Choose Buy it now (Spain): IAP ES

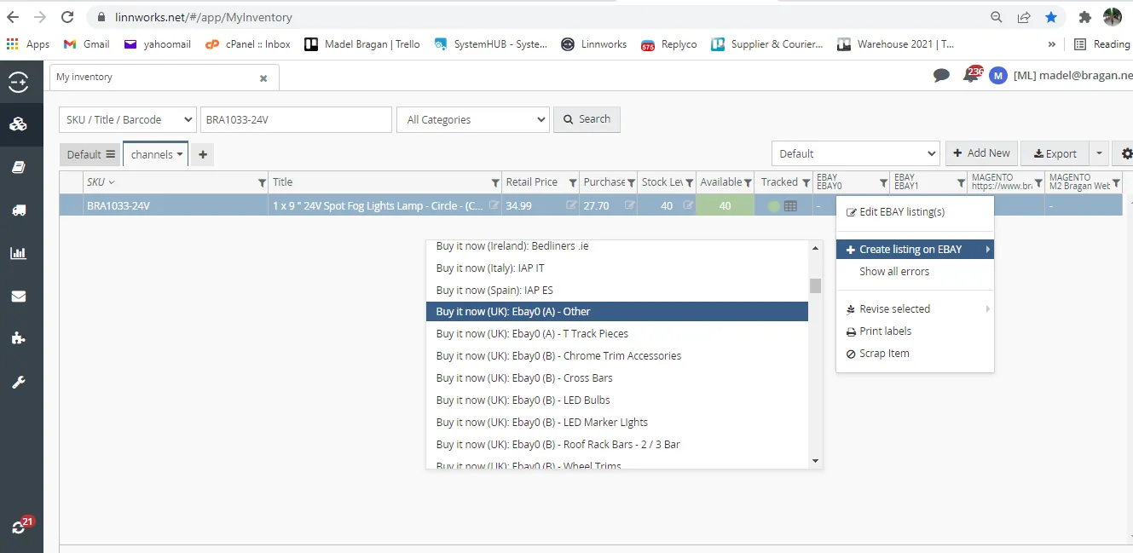pyautogui.click(x=617, y=291)
